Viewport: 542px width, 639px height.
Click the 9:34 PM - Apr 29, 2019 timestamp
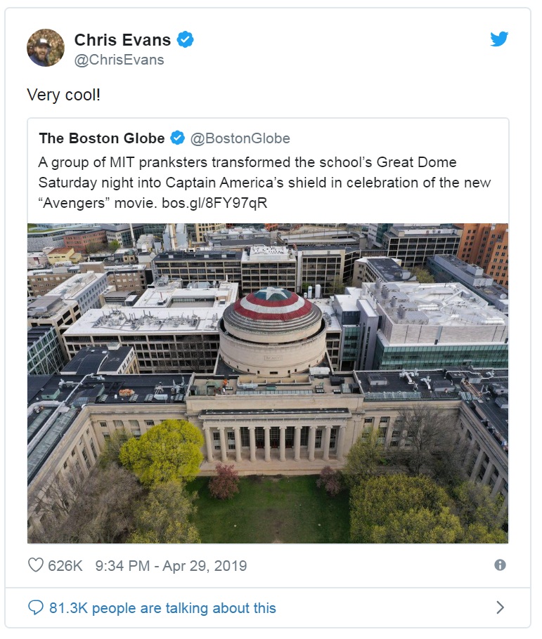click(171, 566)
